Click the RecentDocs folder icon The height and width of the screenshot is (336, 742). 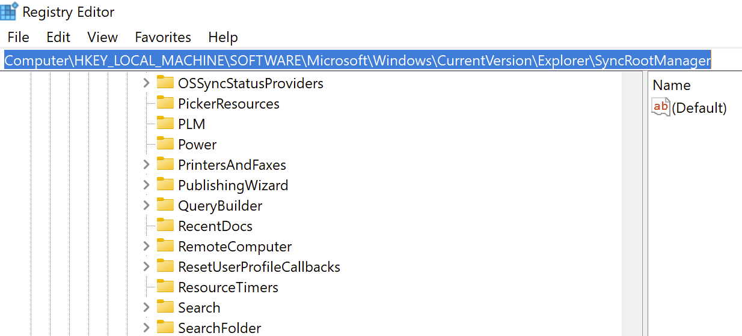point(165,226)
